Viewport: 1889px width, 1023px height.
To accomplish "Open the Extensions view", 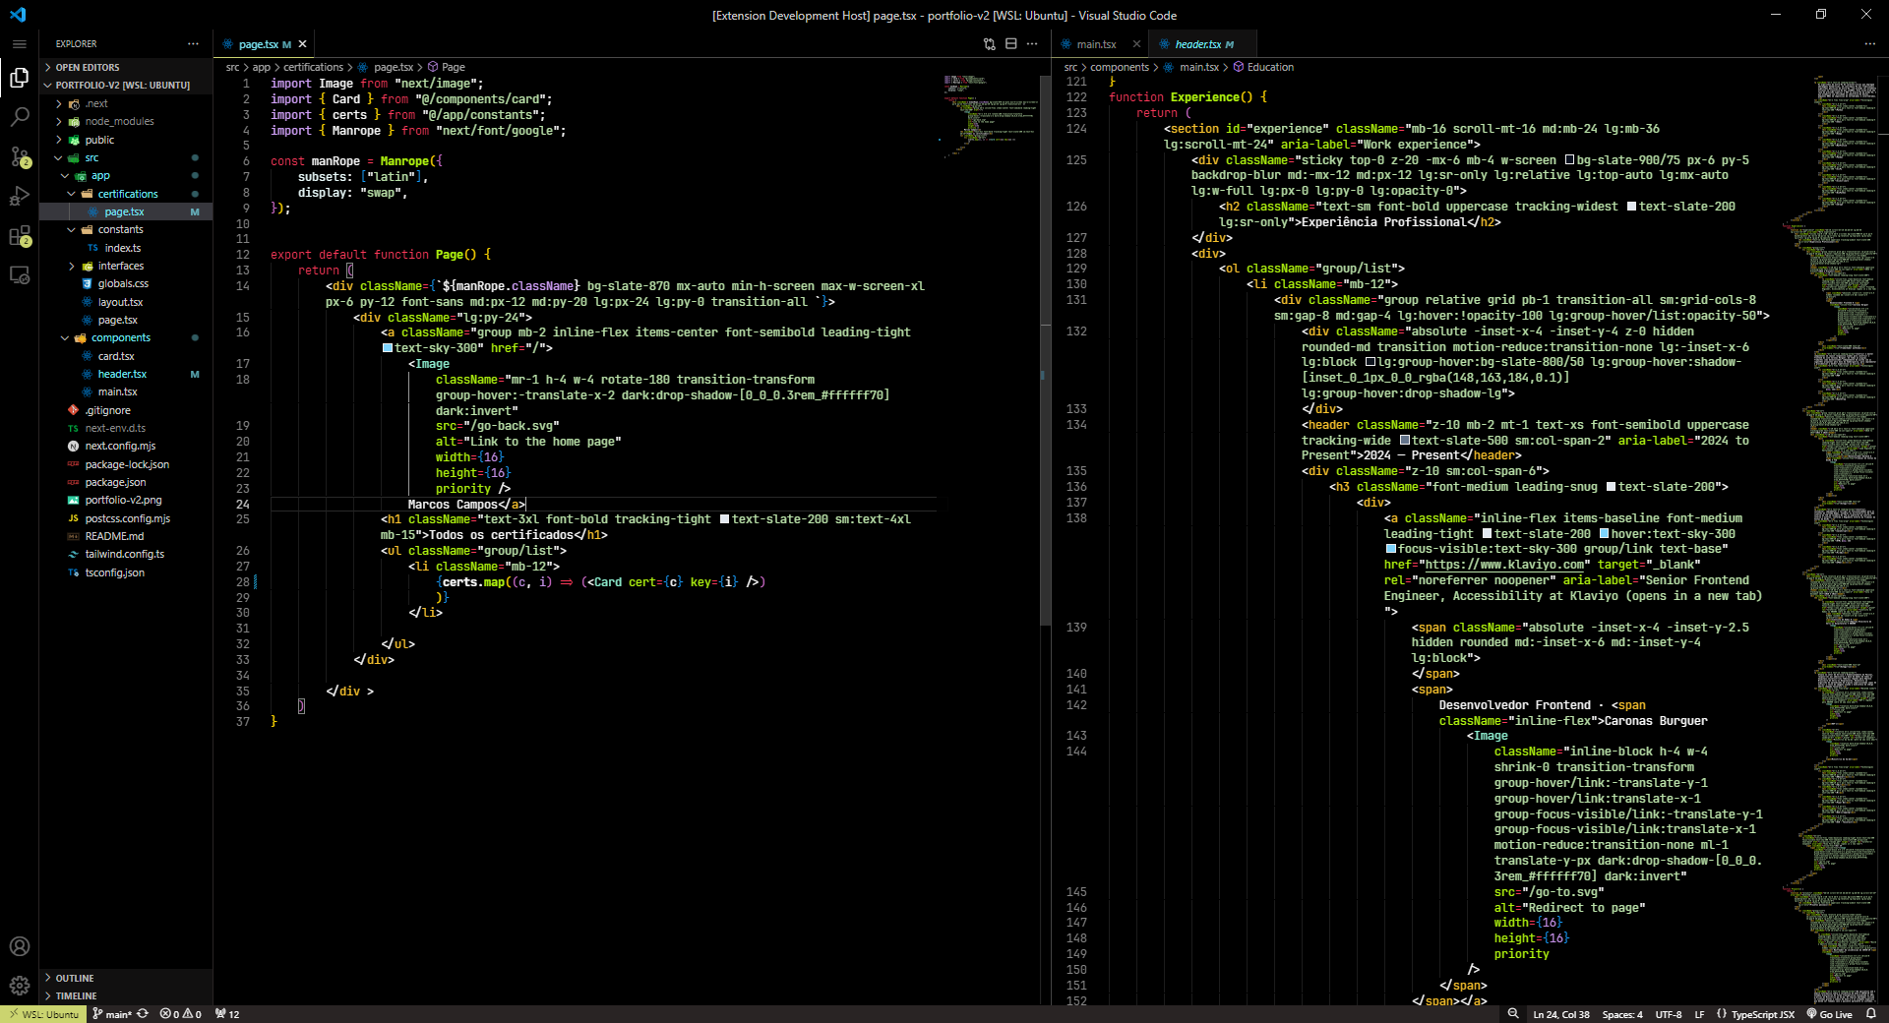I will pyautogui.click(x=19, y=236).
